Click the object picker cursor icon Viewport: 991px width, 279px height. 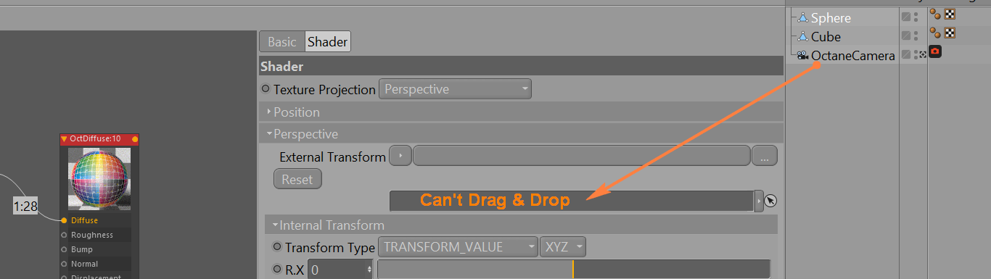click(770, 201)
